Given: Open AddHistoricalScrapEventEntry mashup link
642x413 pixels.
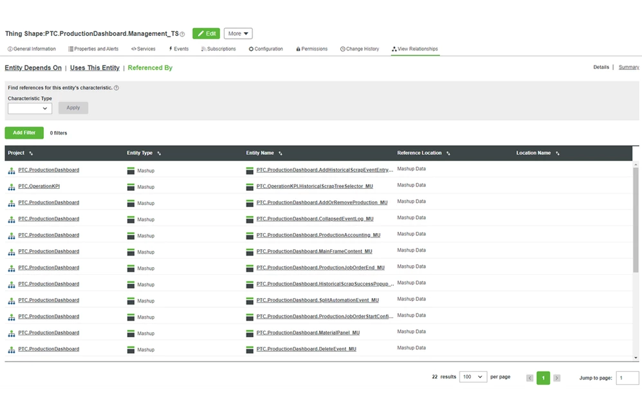Looking at the screenshot, I should 325,170.
